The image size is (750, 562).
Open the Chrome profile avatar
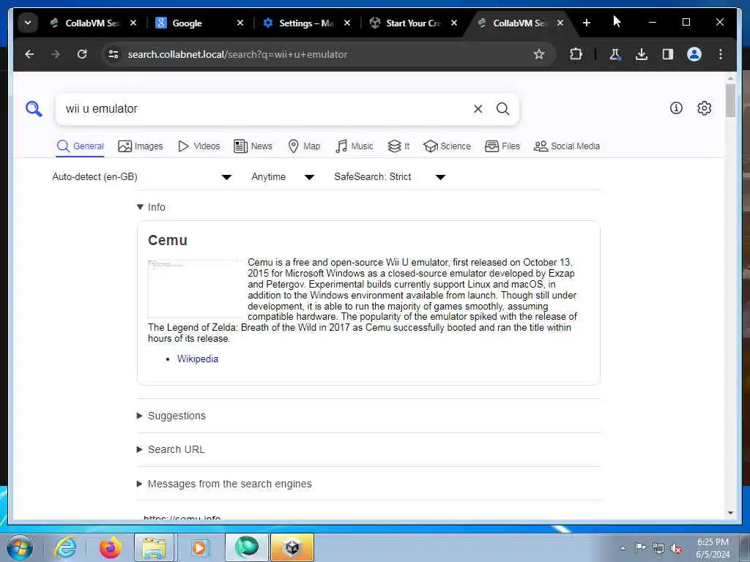click(x=694, y=54)
